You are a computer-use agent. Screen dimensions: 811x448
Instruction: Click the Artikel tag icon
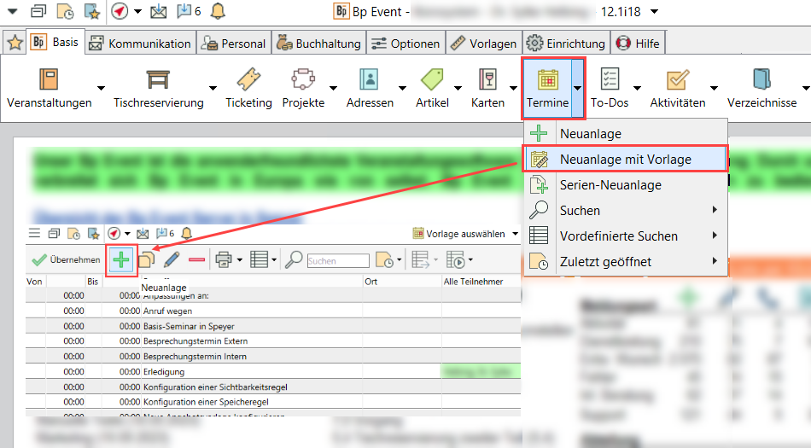(x=432, y=80)
